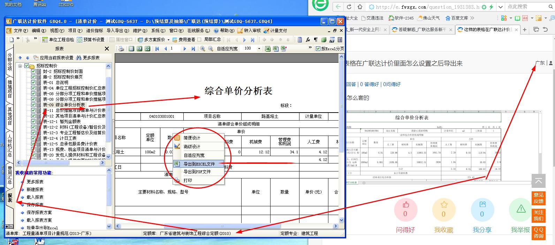Click the zoom in magnifier icon

pyautogui.click(x=203, y=49)
